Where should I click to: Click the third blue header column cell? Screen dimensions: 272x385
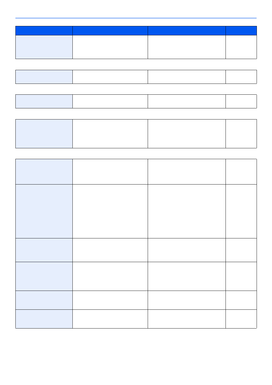point(186,31)
